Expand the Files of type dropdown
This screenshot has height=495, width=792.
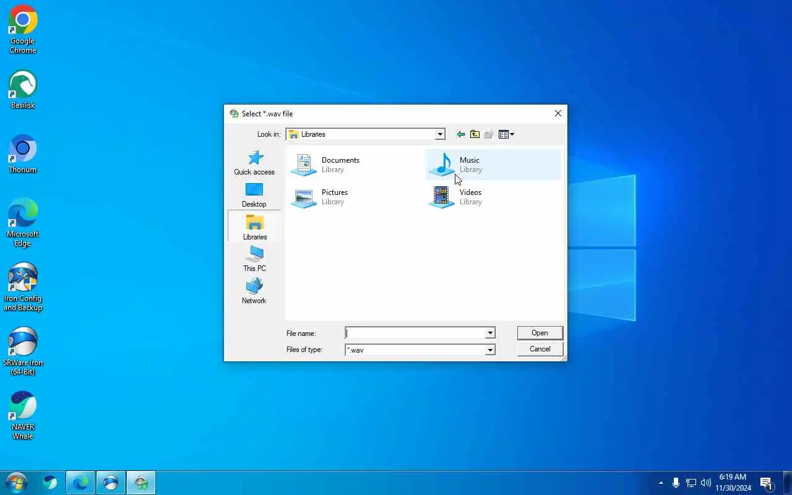[x=490, y=350]
